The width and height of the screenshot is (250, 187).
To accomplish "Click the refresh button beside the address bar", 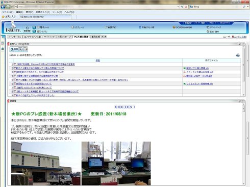I will pyautogui.click(x=182, y=7).
